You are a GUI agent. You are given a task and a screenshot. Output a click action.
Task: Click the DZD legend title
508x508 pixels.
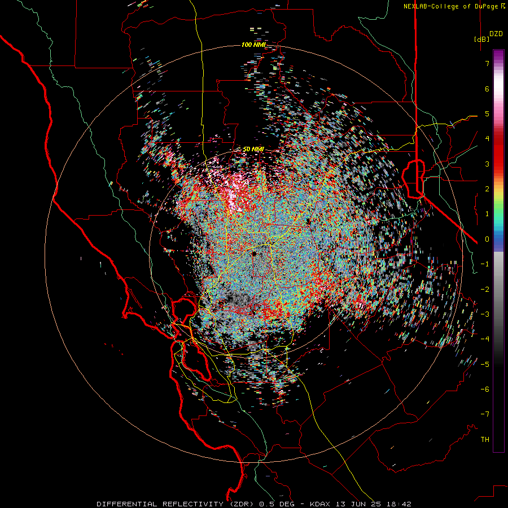tap(496, 34)
